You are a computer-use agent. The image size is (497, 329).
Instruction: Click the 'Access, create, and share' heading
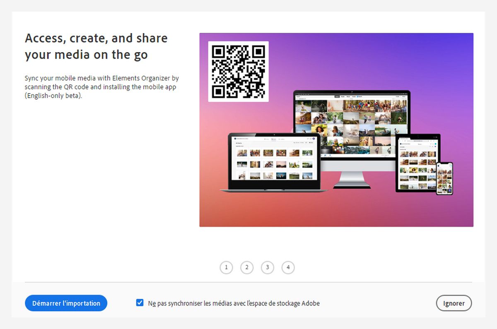click(x=96, y=46)
